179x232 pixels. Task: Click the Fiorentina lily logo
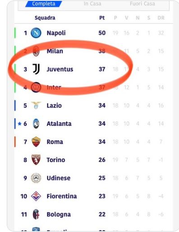click(36, 196)
